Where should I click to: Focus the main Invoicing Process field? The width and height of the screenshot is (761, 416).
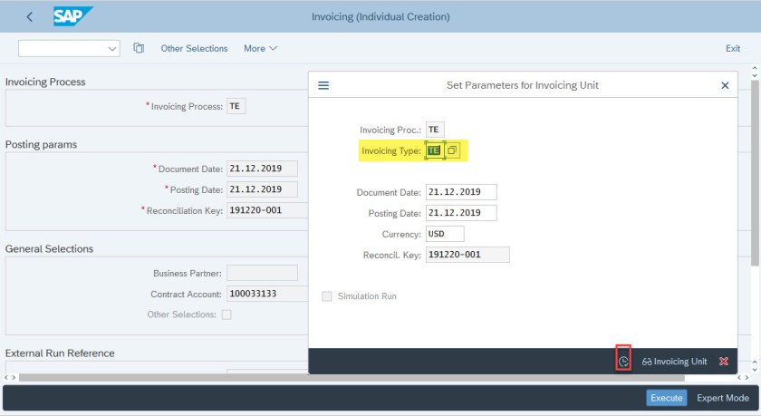tap(236, 106)
